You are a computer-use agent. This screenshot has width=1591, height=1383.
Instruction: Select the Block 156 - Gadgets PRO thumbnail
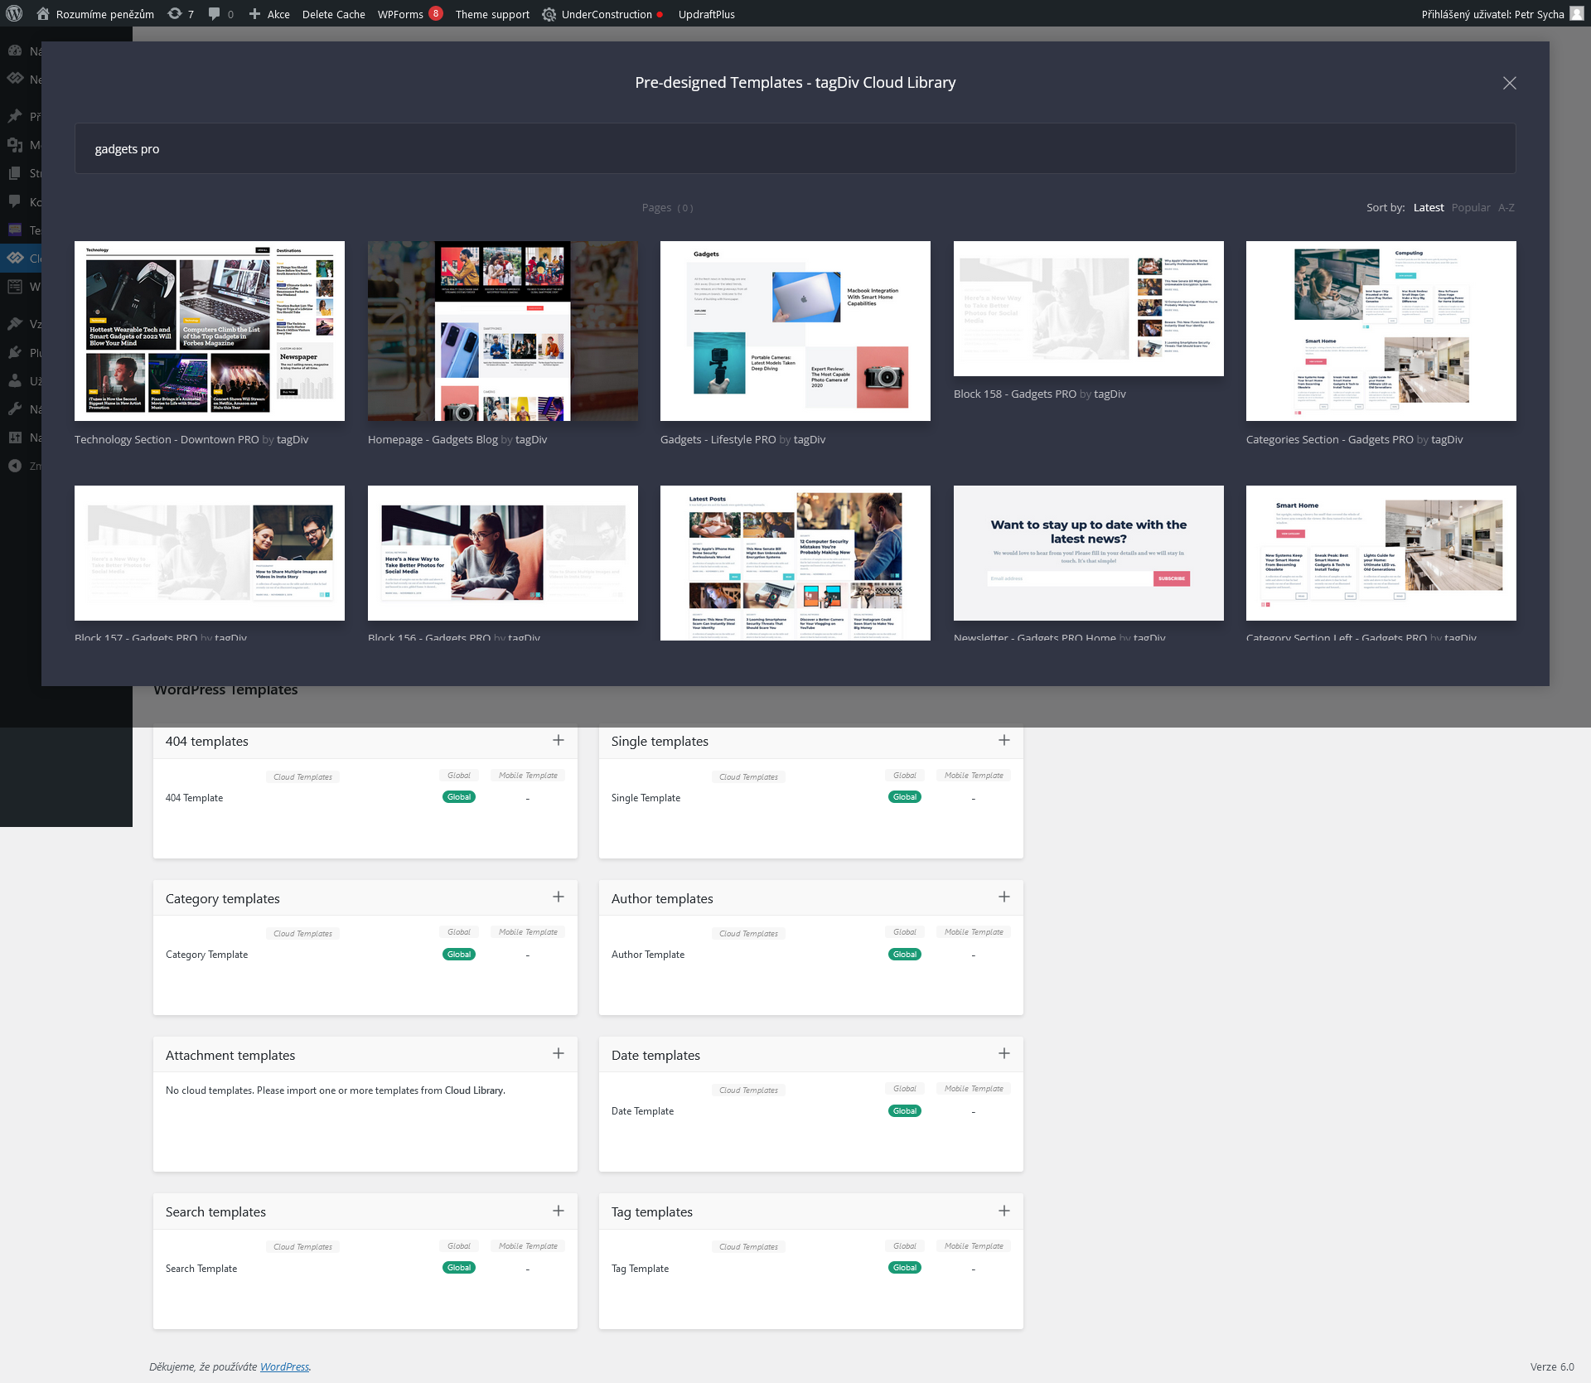(503, 553)
